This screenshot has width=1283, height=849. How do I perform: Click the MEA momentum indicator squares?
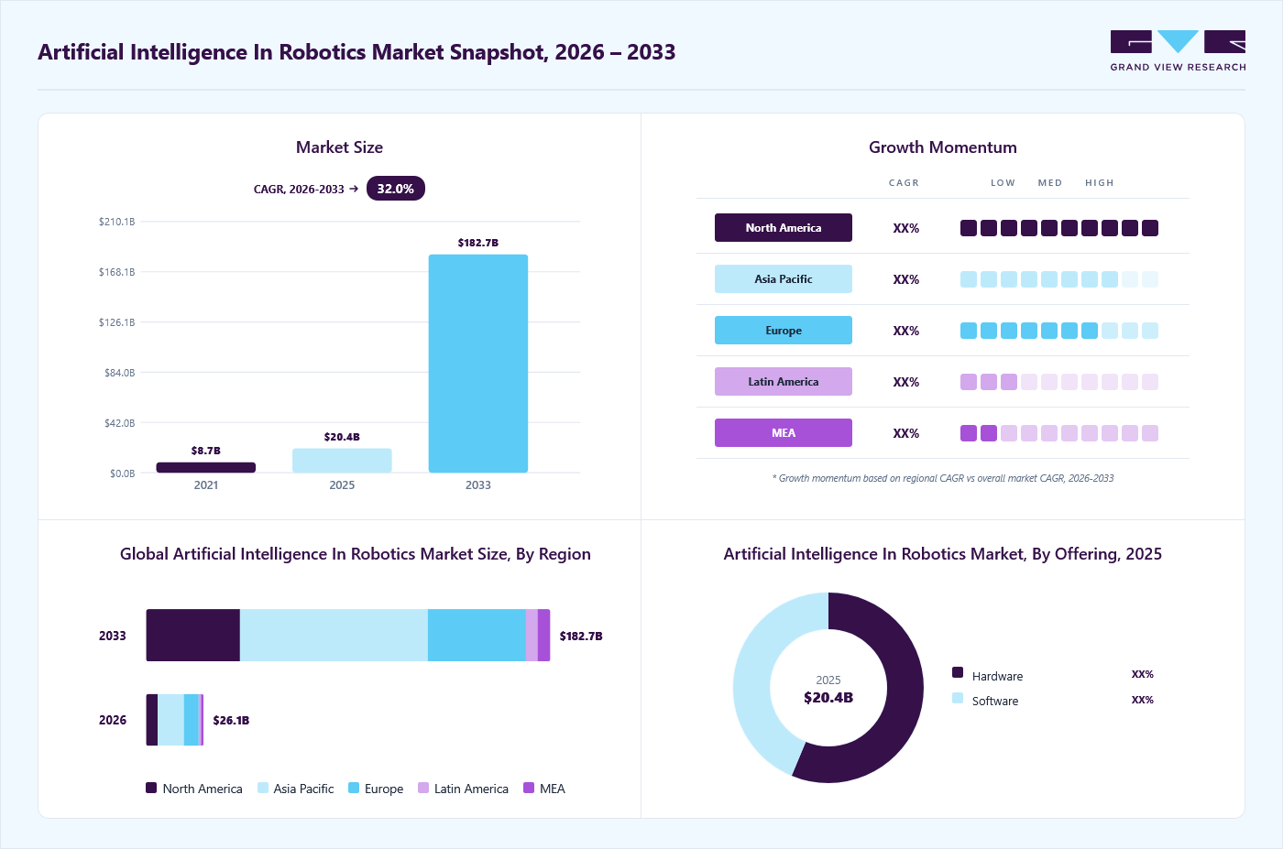[1059, 433]
